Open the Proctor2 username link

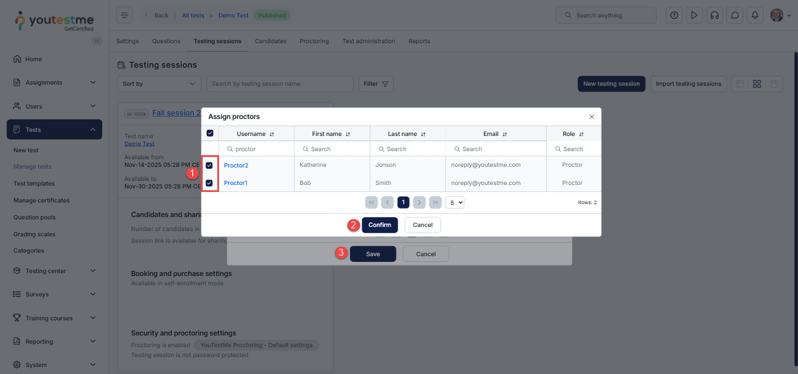236,165
